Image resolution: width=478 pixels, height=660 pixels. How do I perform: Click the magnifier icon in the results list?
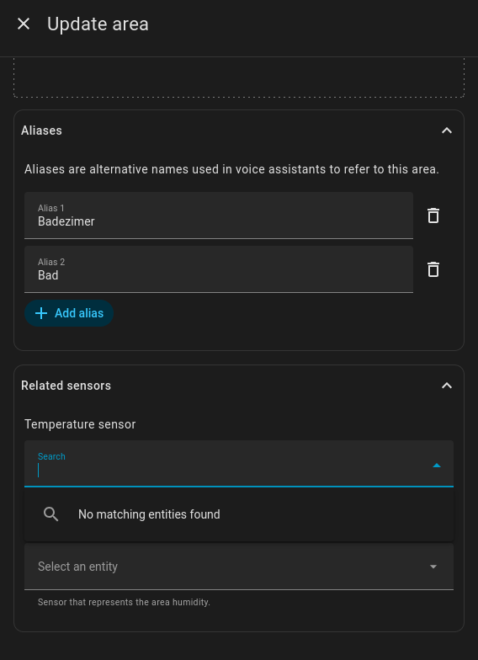(50, 514)
